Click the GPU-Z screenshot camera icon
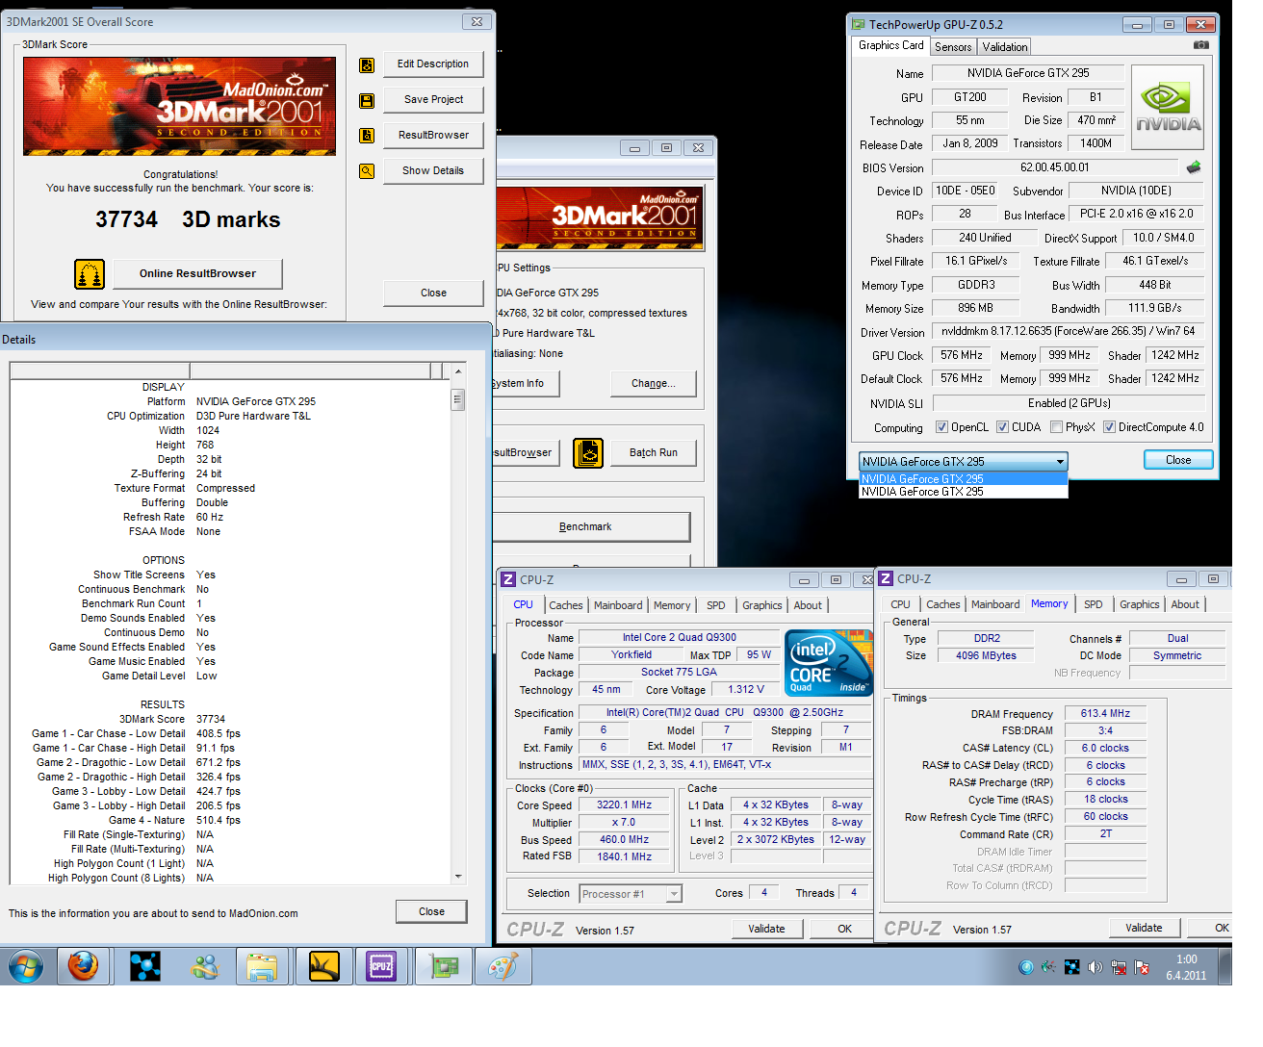This screenshot has height=1047, width=1263. point(1201,45)
